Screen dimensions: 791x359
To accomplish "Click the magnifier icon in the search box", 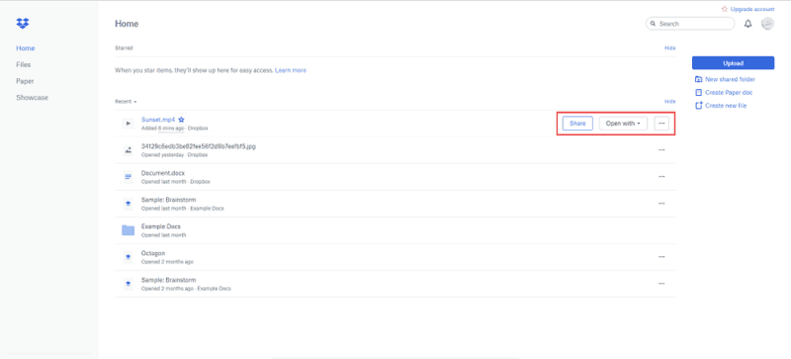I will pos(654,24).
